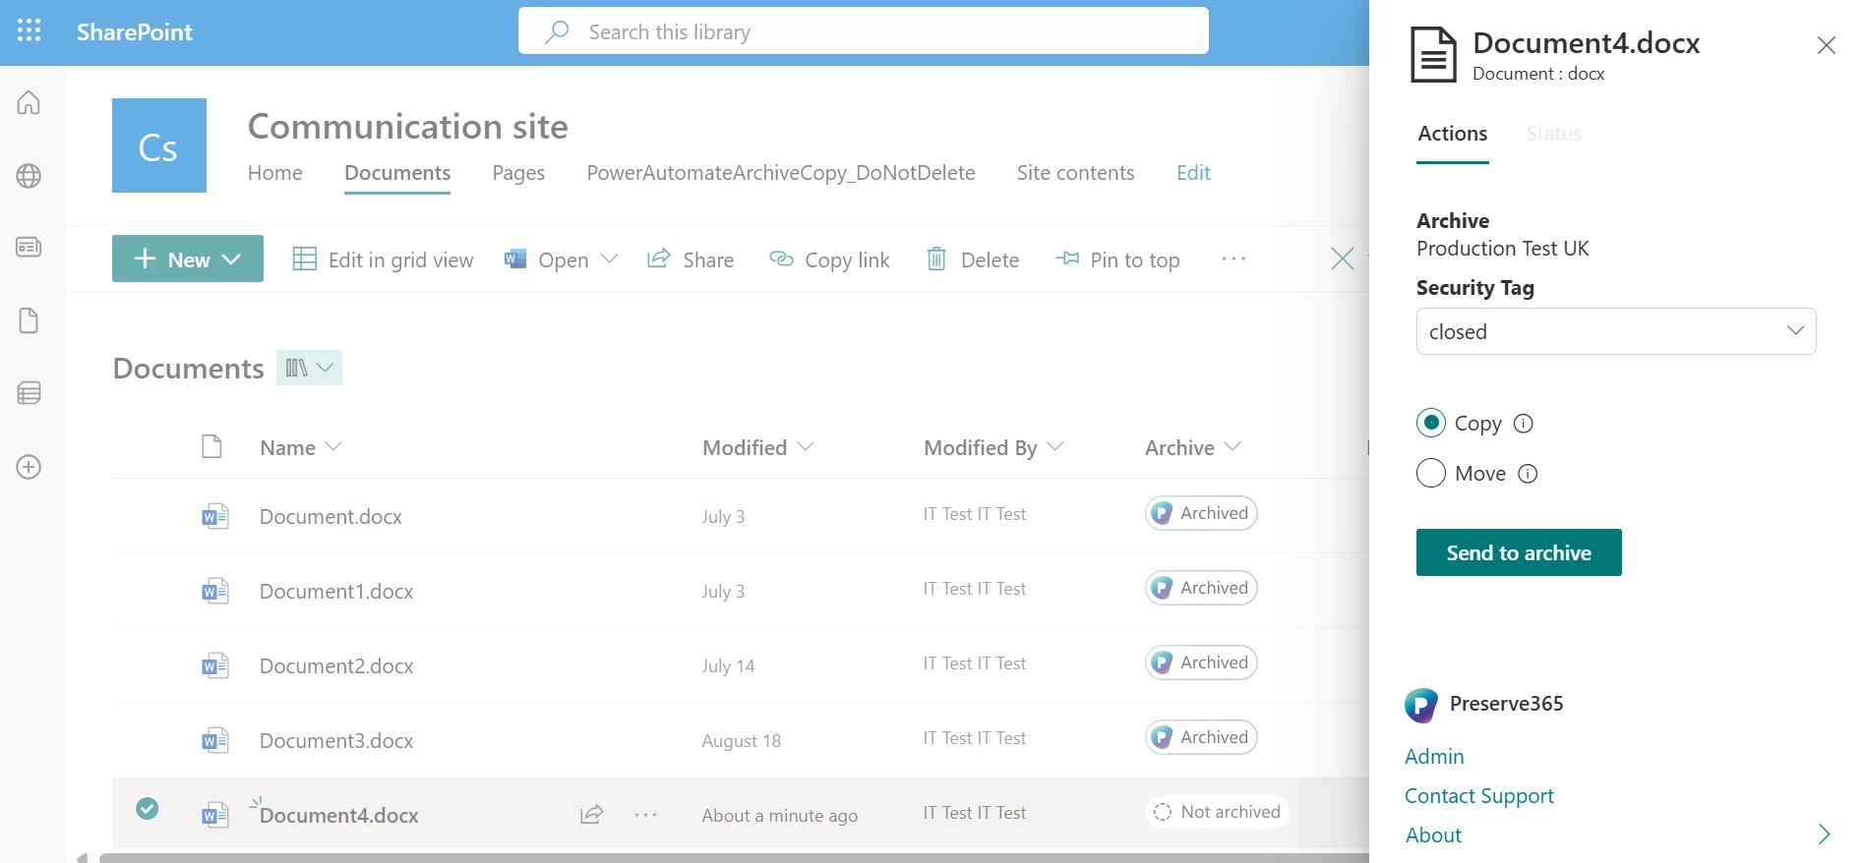Delete the selected document
1863x863 pixels.
pos(973,259)
